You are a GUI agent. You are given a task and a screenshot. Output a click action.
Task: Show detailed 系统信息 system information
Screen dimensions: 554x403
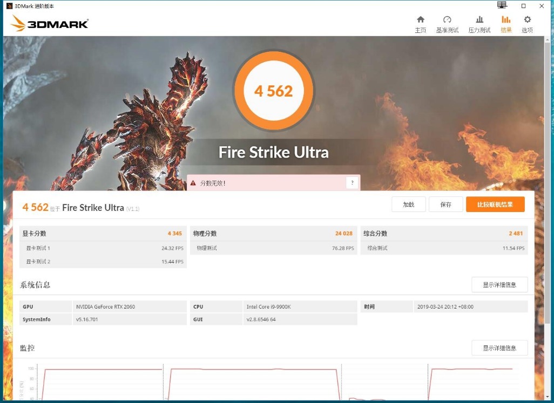click(499, 284)
